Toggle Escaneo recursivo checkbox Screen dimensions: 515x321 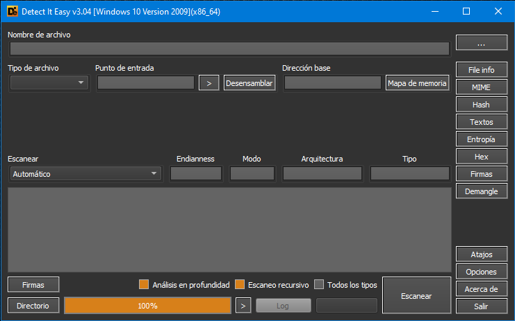(x=240, y=284)
